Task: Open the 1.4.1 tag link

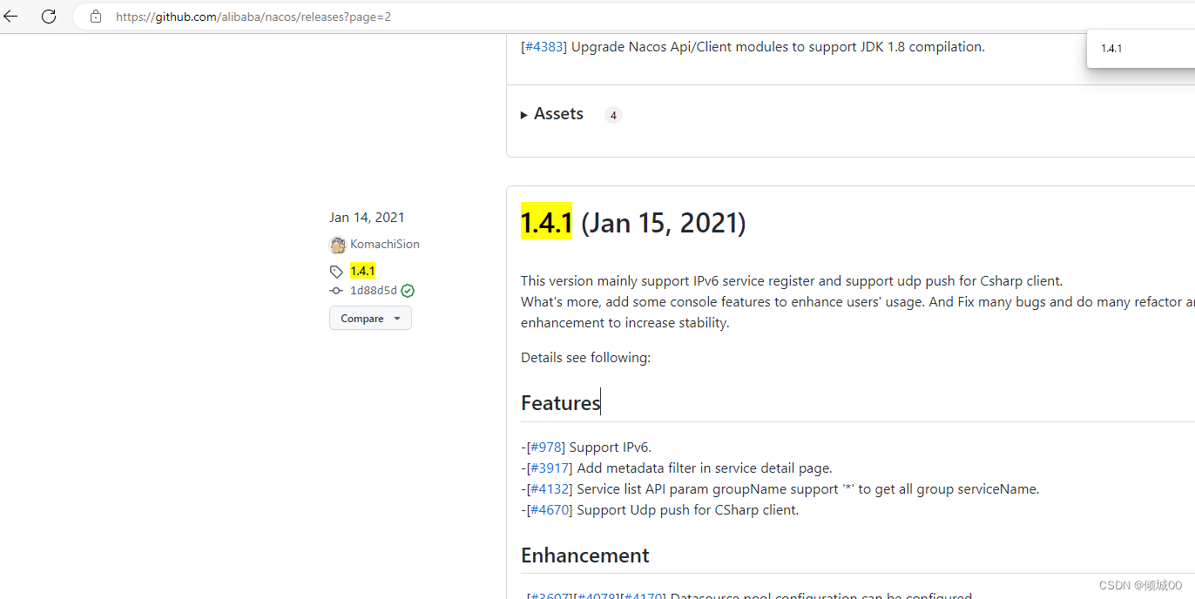Action: click(362, 271)
